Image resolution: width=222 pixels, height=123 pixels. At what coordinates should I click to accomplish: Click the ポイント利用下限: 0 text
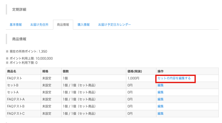pos(22,63)
